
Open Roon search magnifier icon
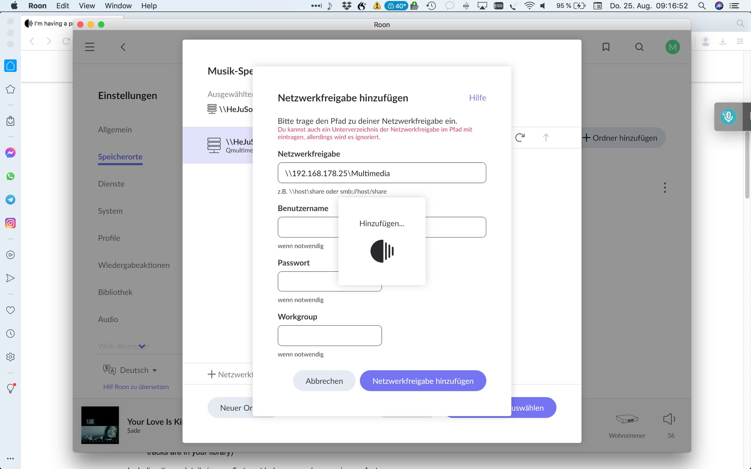[639, 47]
